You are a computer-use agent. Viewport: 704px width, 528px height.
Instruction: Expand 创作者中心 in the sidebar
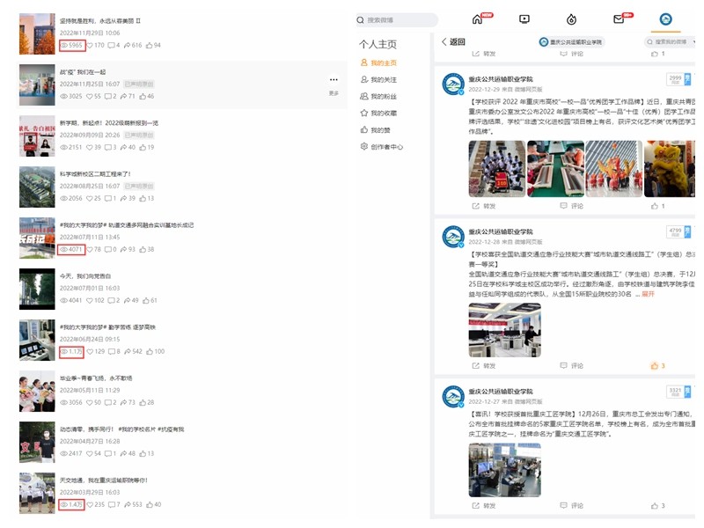(x=381, y=147)
